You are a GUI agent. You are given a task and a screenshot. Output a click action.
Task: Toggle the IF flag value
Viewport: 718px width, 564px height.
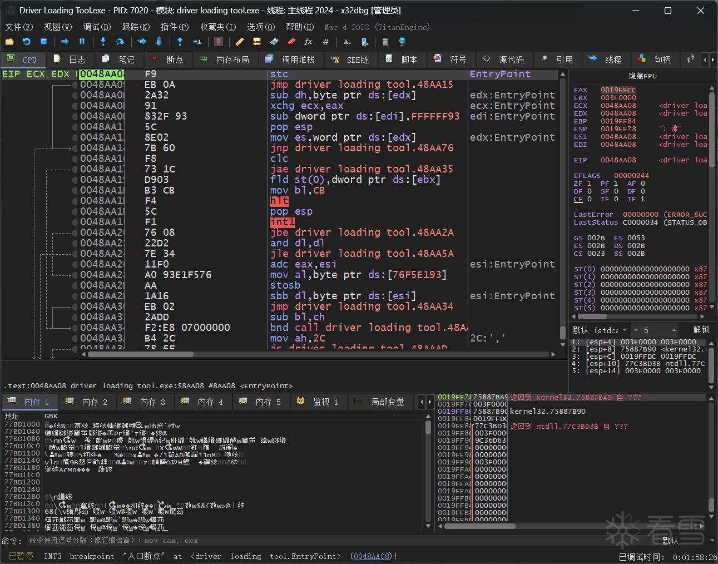coord(642,199)
